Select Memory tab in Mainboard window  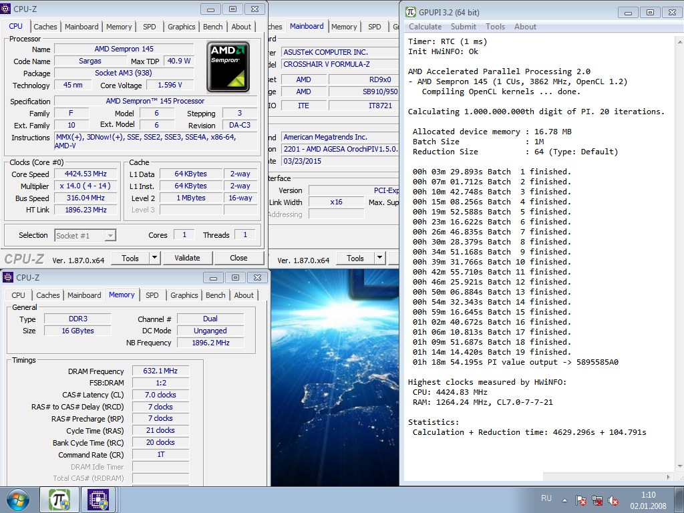point(344,27)
